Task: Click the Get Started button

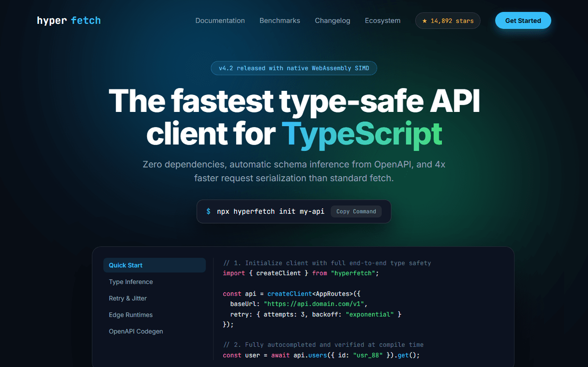Action: click(x=523, y=21)
